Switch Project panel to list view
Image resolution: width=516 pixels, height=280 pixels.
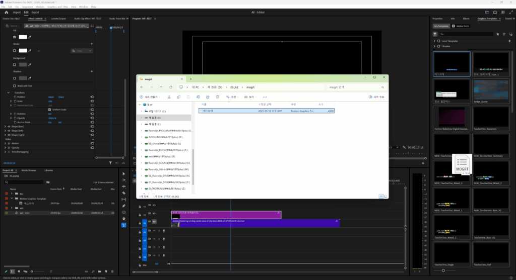click(x=12, y=271)
